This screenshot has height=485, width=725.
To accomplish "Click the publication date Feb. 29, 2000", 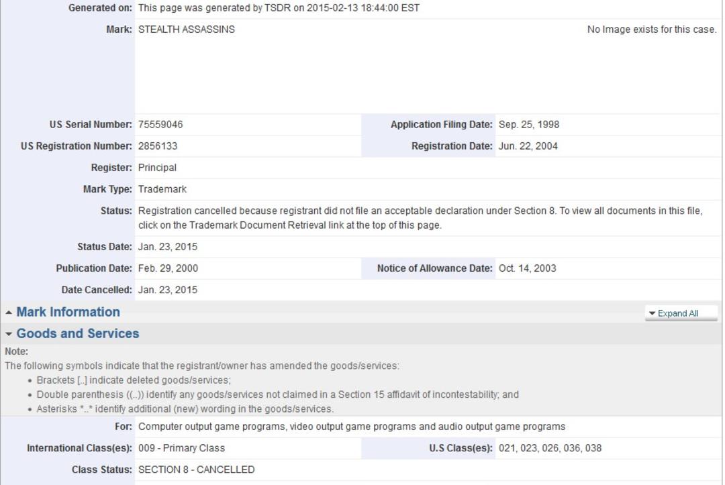I will 168,268.
